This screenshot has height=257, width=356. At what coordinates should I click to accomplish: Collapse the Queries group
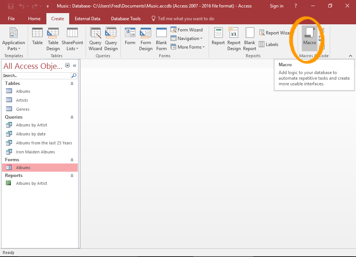point(72,117)
